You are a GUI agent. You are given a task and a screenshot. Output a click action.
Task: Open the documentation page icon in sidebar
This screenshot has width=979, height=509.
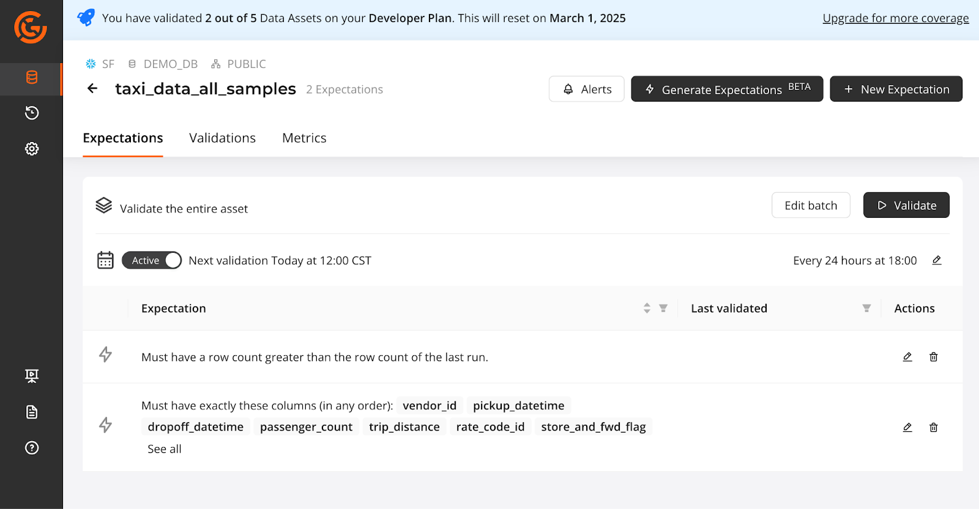(x=32, y=412)
